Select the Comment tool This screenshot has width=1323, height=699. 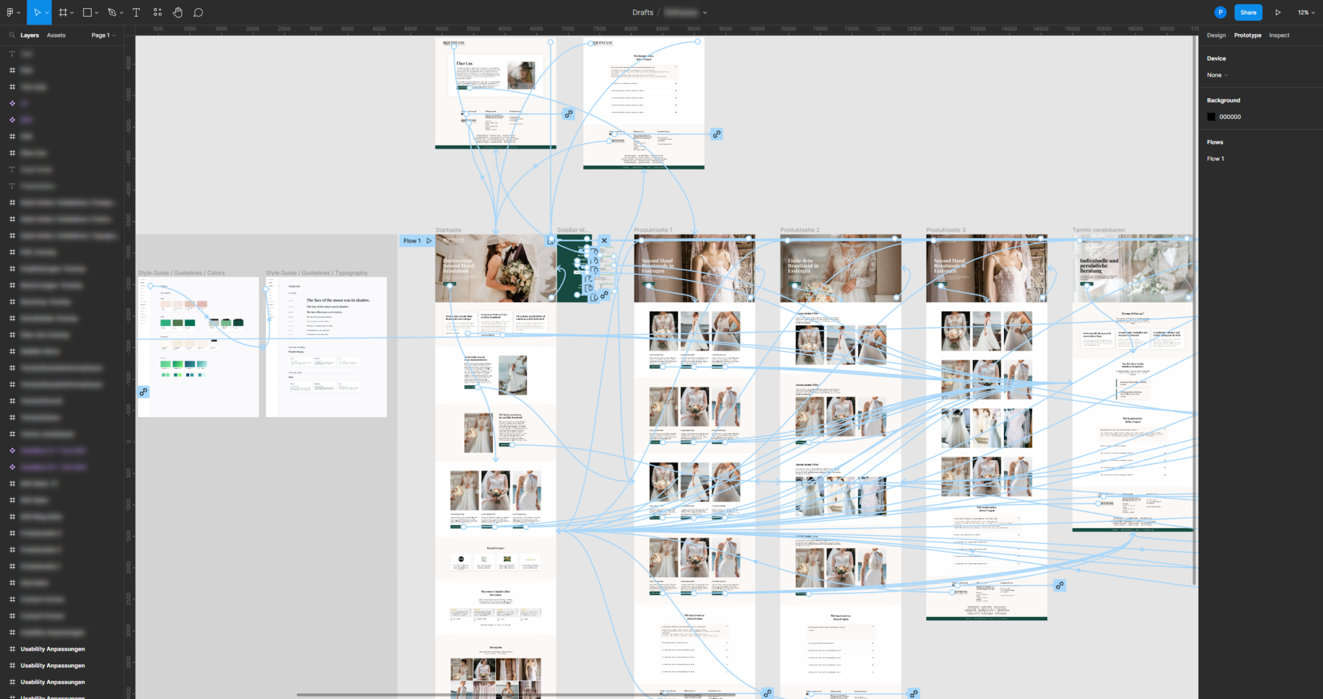pos(198,12)
